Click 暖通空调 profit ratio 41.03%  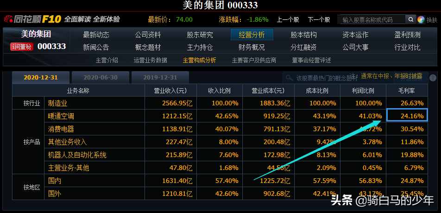371,116
